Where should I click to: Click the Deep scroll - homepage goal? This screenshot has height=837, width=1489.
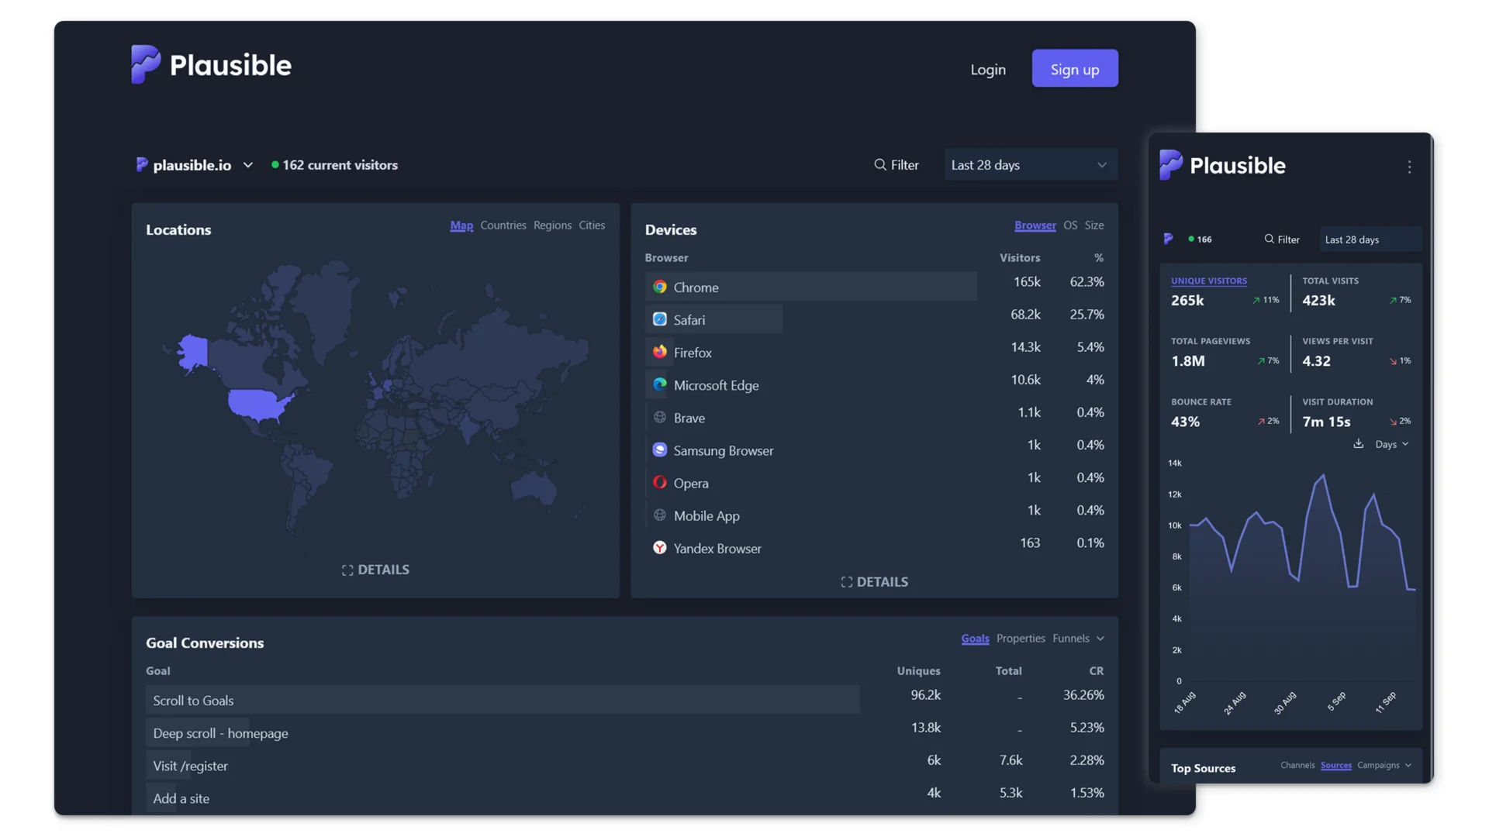tap(220, 733)
